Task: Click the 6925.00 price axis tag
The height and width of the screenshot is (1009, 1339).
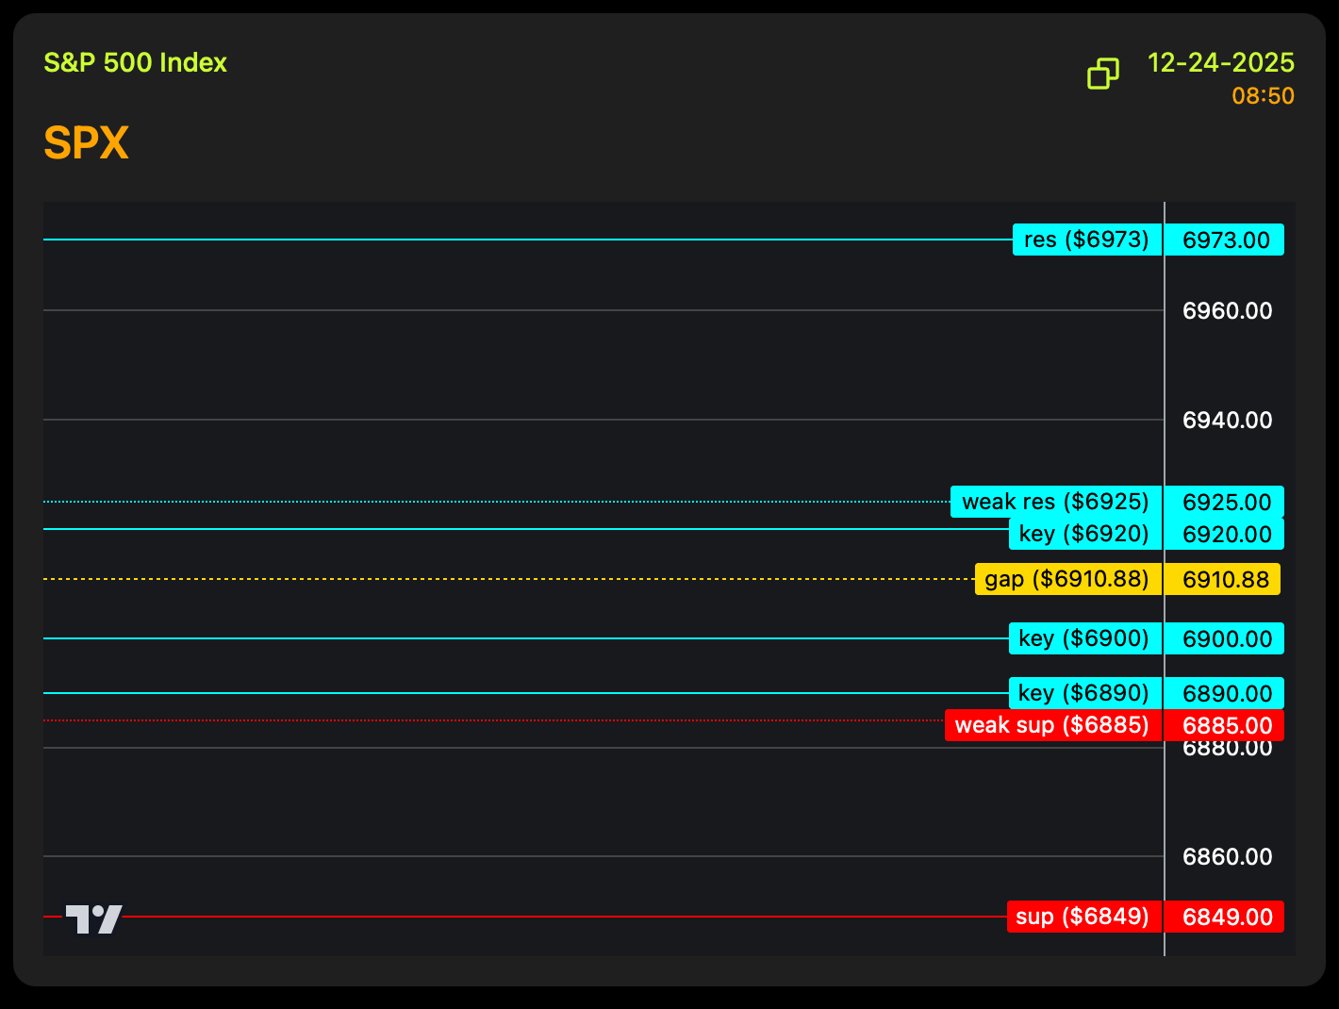Action: click(x=1226, y=502)
